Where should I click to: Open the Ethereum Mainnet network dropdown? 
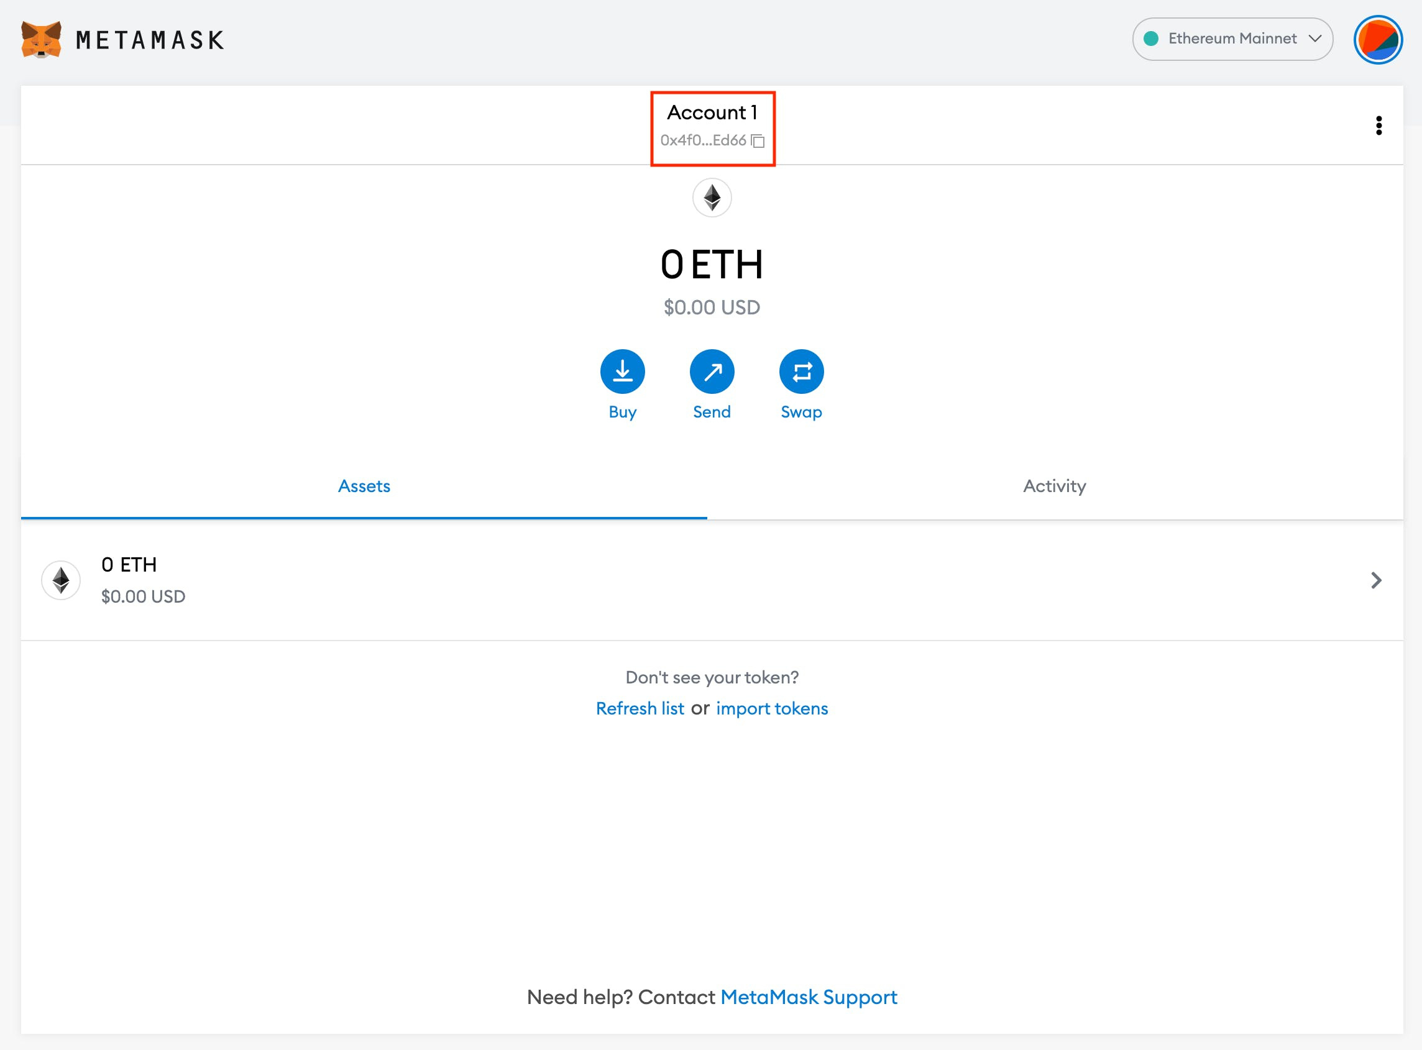(x=1232, y=39)
